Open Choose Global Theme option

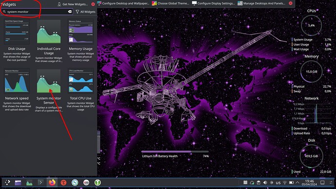(170, 3)
